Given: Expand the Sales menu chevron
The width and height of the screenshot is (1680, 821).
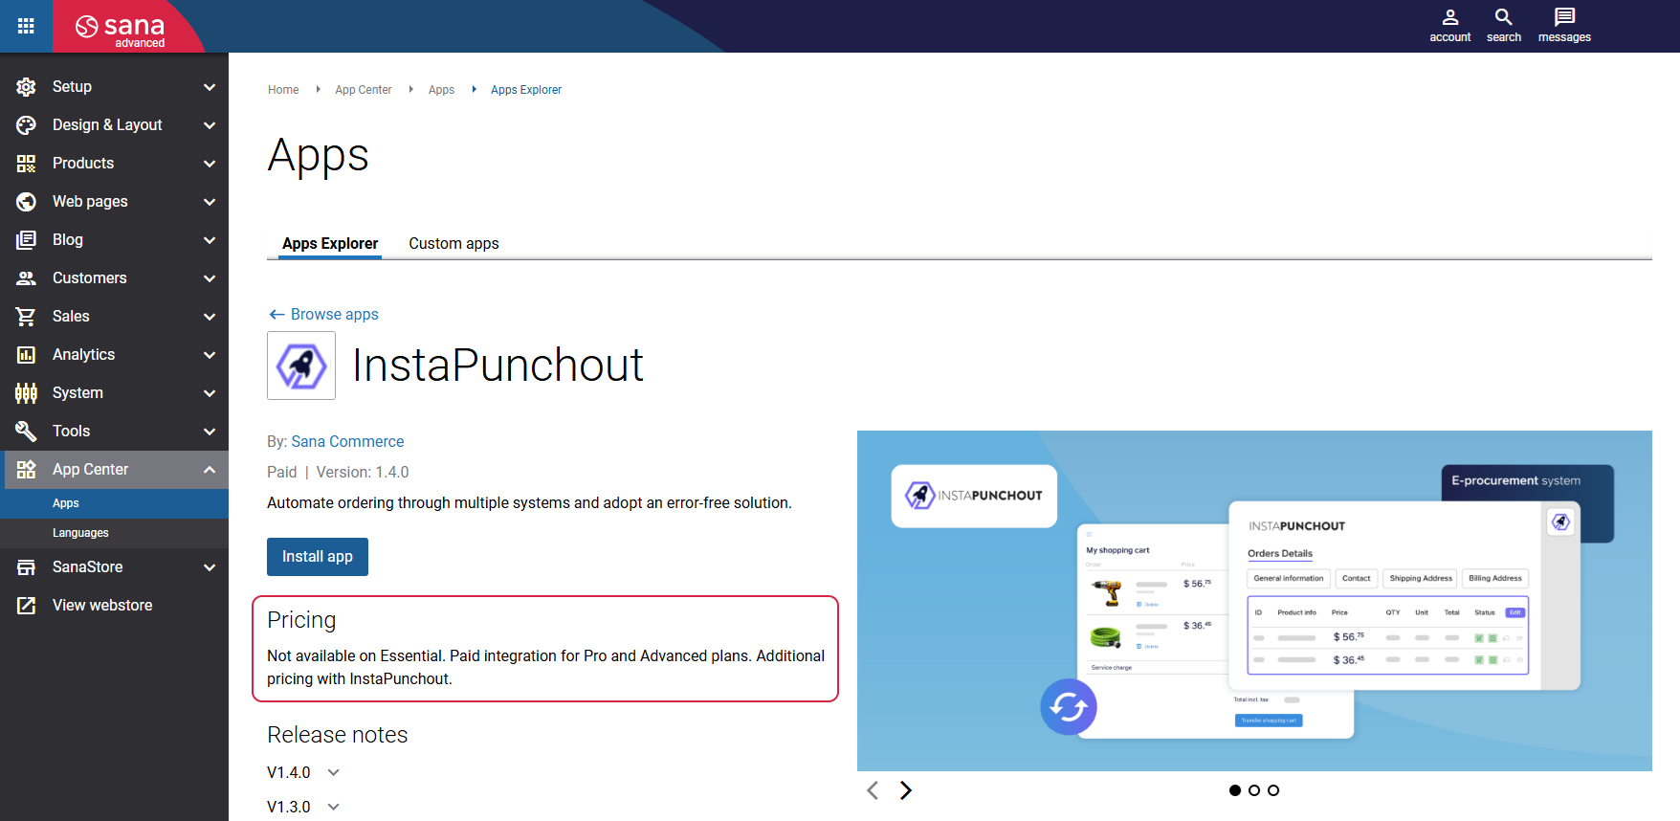Looking at the screenshot, I should click(x=210, y=317).
